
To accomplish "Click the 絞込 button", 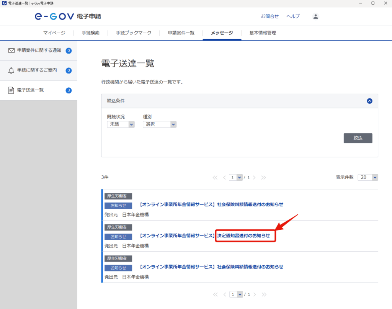I will tap(358, 138).
